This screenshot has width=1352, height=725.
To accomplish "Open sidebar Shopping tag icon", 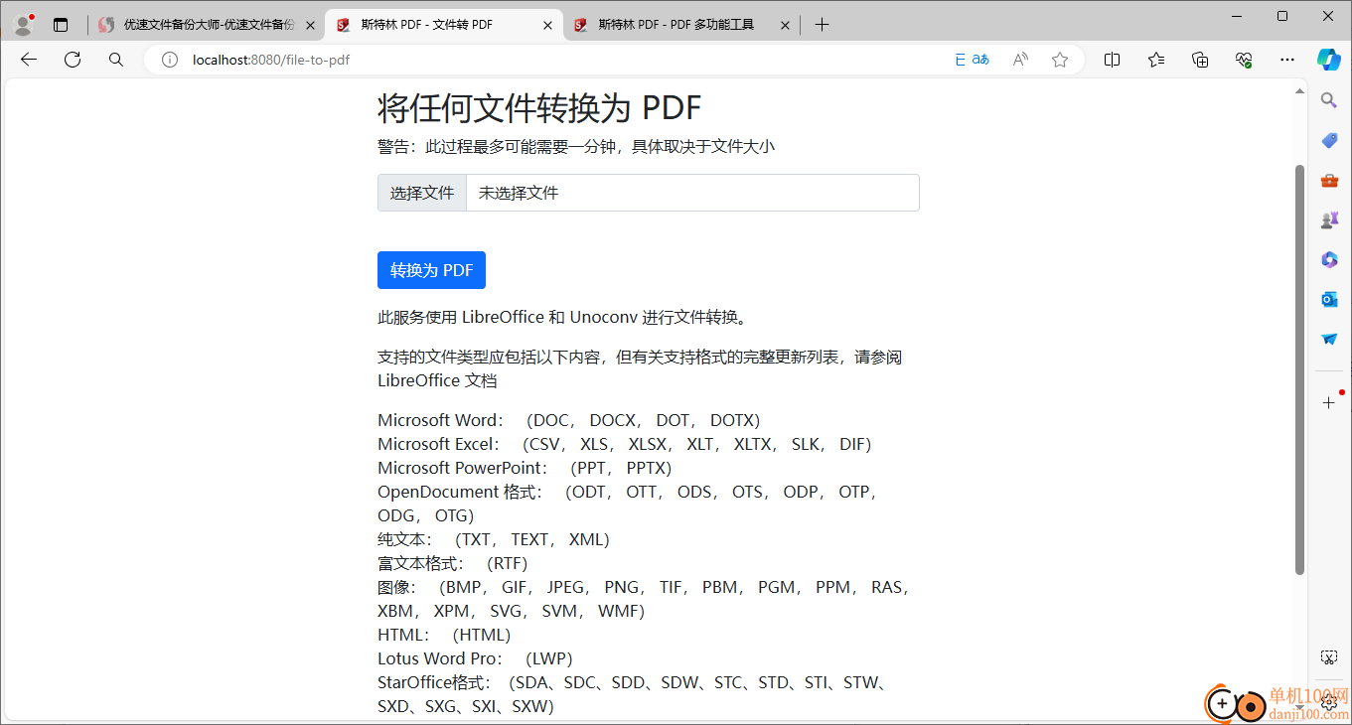I will pyautogui.click(x=1329, y=140).
